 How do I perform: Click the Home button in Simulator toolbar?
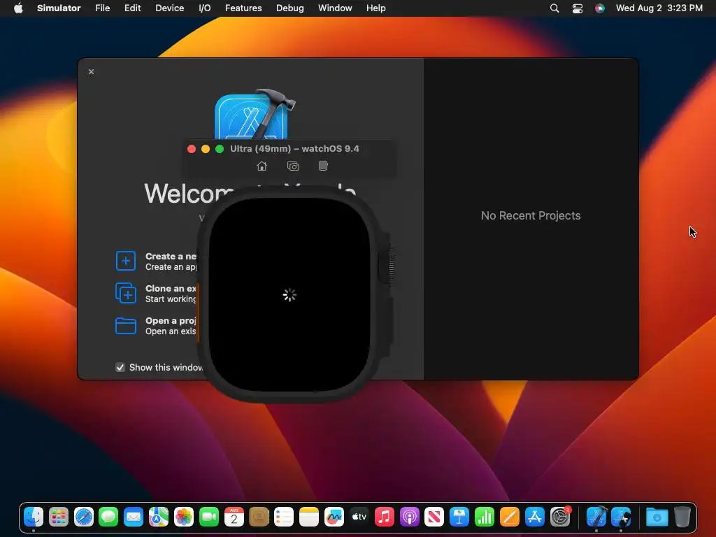pyautogui.click(x=262, y=166)
